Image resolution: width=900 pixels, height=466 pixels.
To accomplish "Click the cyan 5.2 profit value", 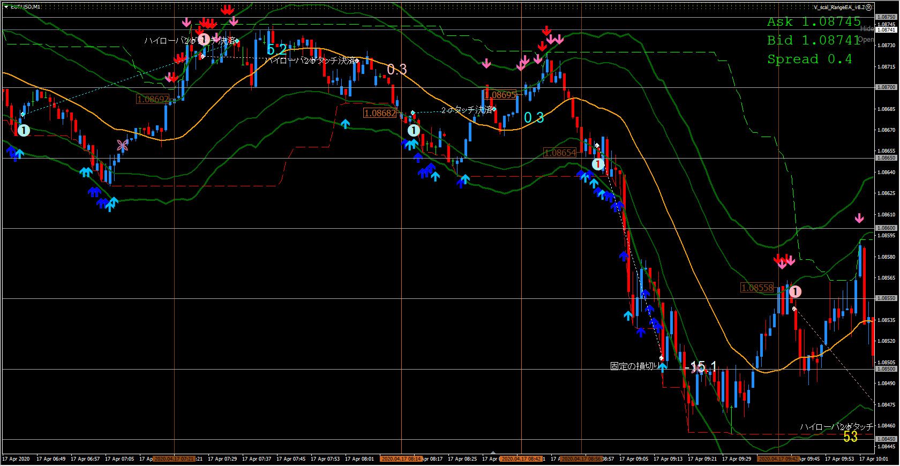I will click(x=277, y=50).
